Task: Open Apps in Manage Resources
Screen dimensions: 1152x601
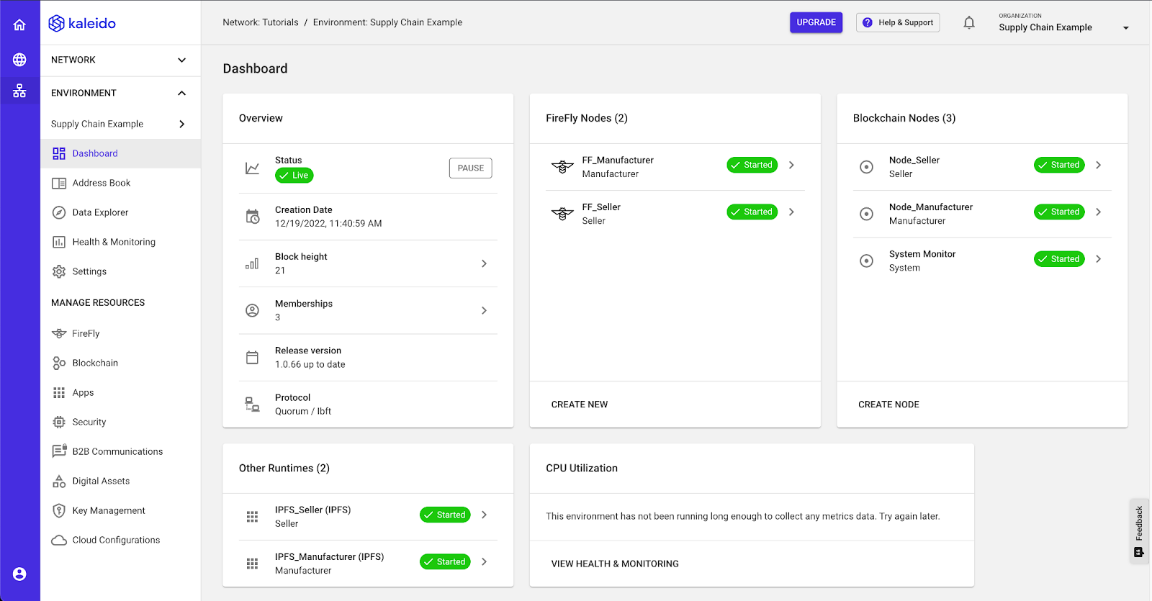Action: (120, 392)
